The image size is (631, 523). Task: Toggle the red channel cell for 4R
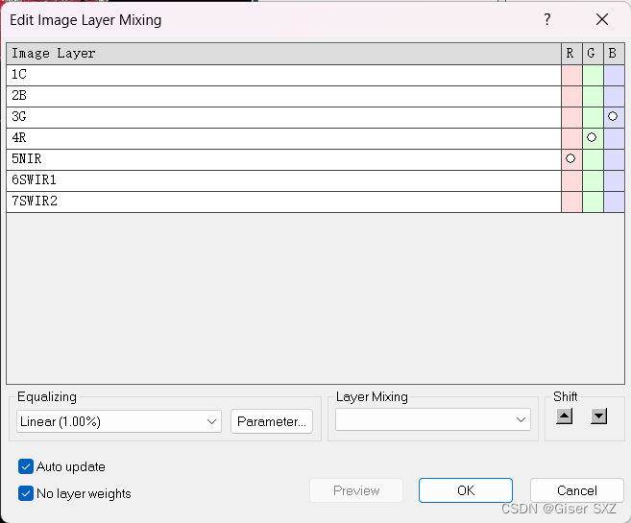571,139
